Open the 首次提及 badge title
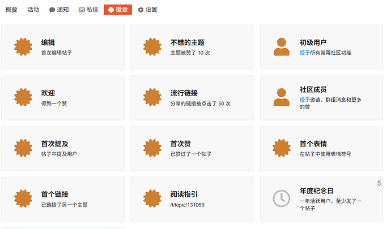 pos(54,144)
